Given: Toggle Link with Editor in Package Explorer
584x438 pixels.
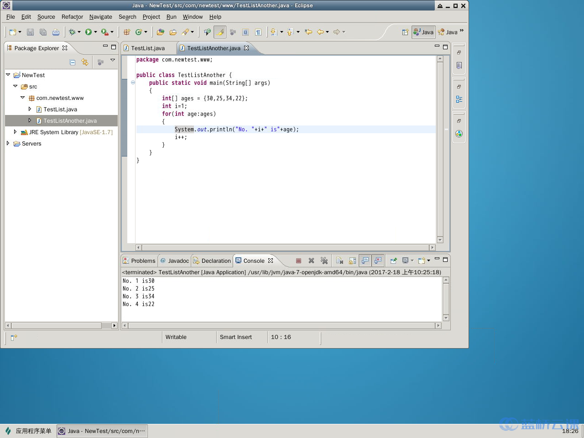Looking at the screenshot, I should (85, 62).
